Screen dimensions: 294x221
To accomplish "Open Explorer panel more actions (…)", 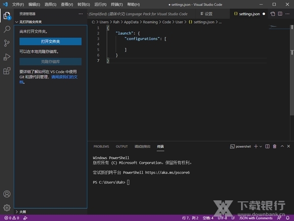I will 81,14.
